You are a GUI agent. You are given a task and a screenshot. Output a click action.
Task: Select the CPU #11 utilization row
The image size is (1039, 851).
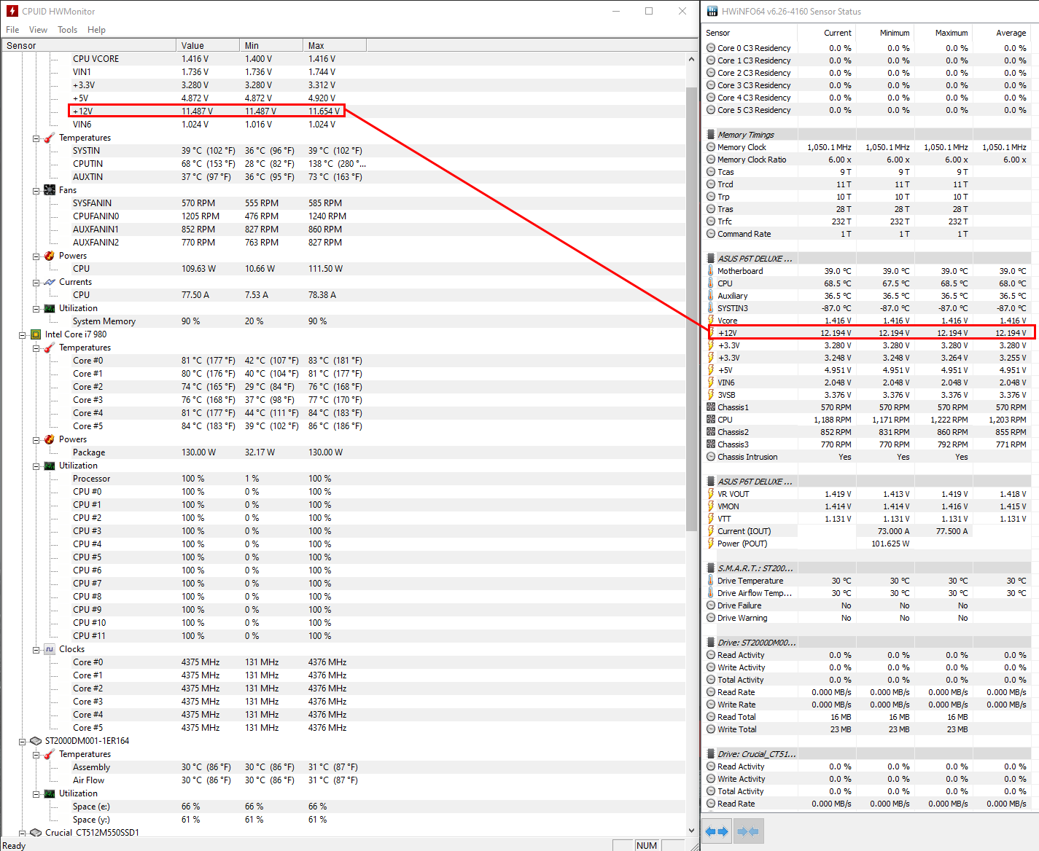[343, 636]
